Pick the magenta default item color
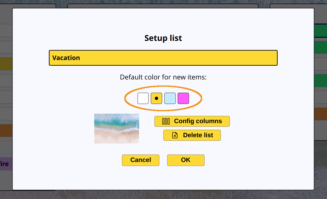Viewport: 327px width, 199px height. pyautogui.click(x=183, y=98)
